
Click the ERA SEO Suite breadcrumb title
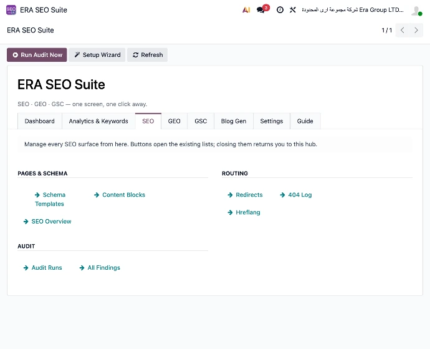click(31, 30)
